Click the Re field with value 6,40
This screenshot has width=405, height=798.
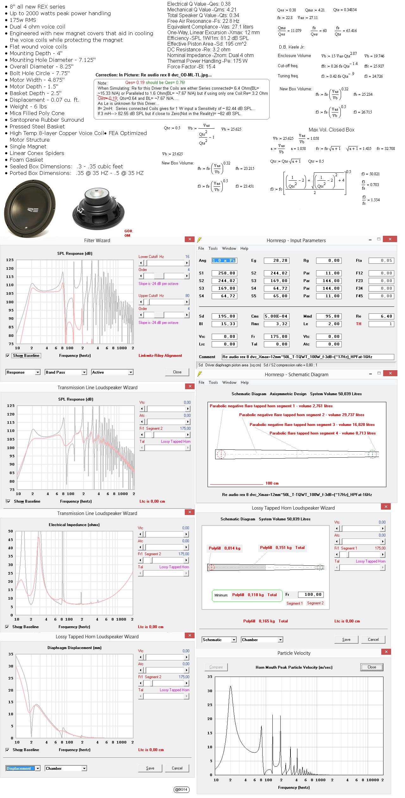pos(381,316)
